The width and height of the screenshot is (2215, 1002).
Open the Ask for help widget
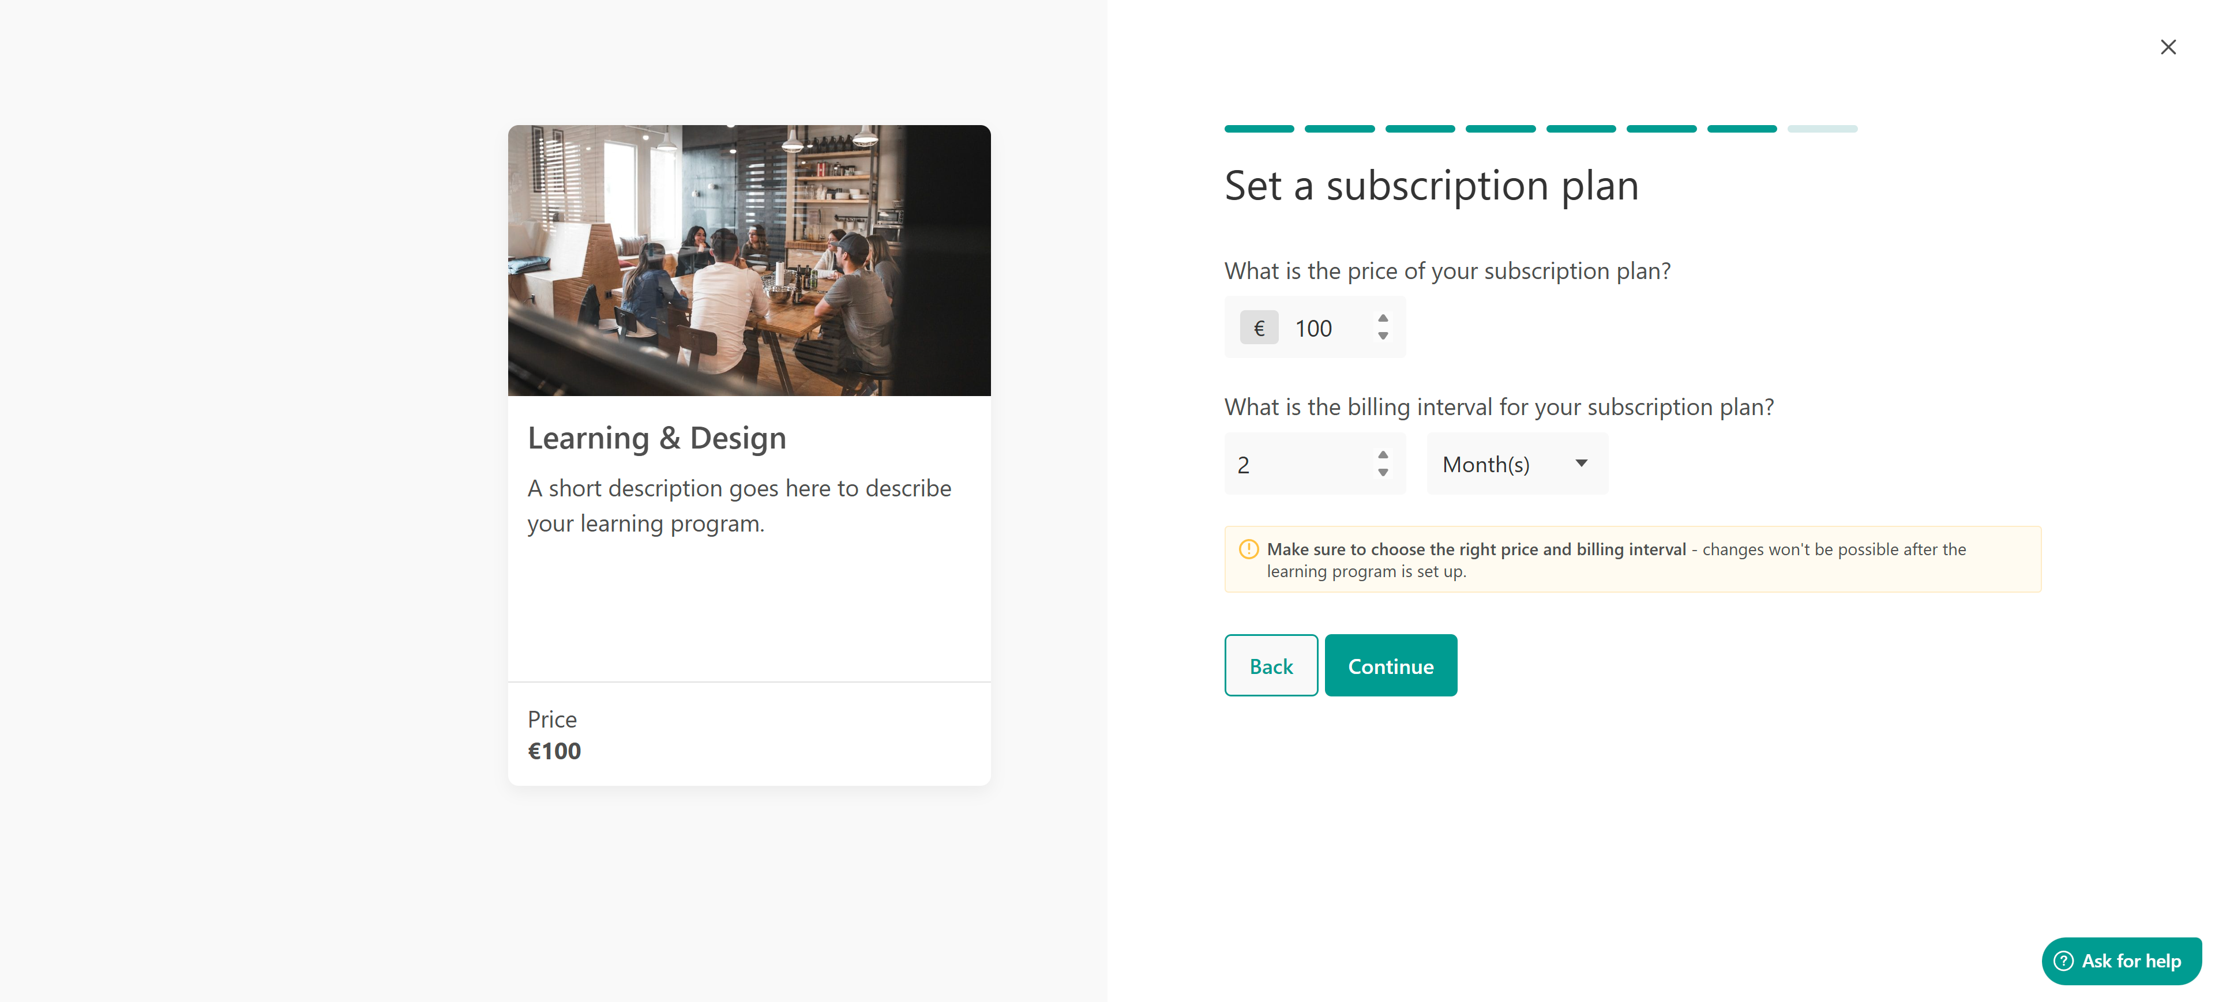pos(2122,960)
